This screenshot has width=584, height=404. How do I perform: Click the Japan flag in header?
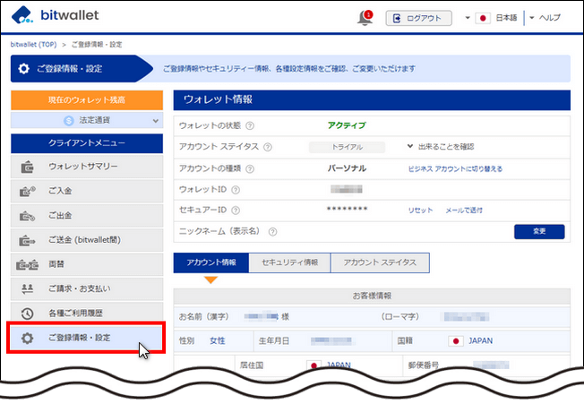coord(483,18)
